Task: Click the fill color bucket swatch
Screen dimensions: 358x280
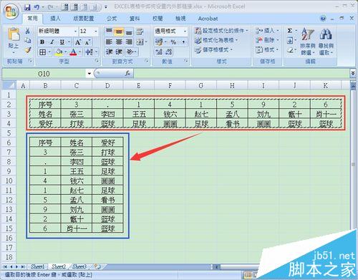Action: coord(59,52)
